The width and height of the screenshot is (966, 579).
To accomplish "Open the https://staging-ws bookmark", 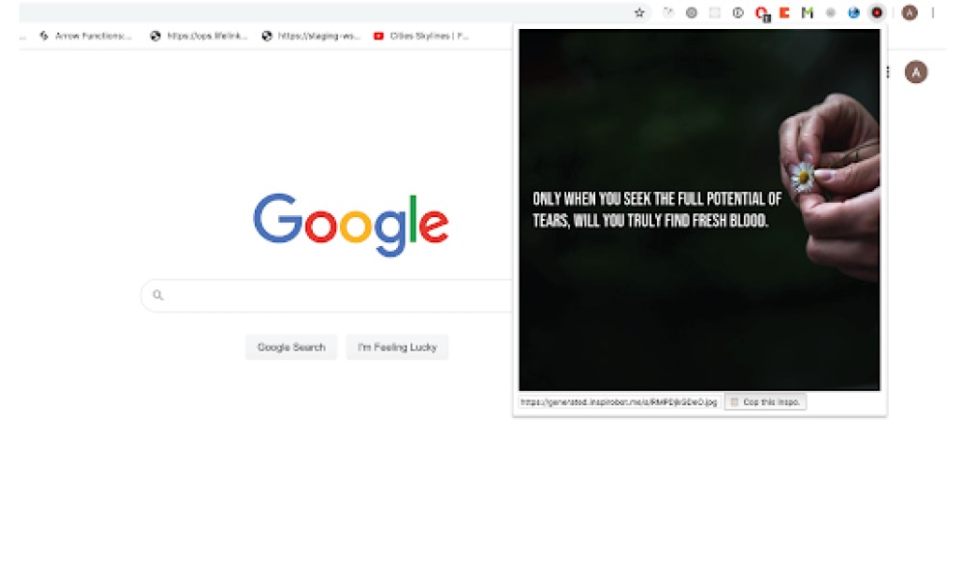I will [x=311, y=36].
